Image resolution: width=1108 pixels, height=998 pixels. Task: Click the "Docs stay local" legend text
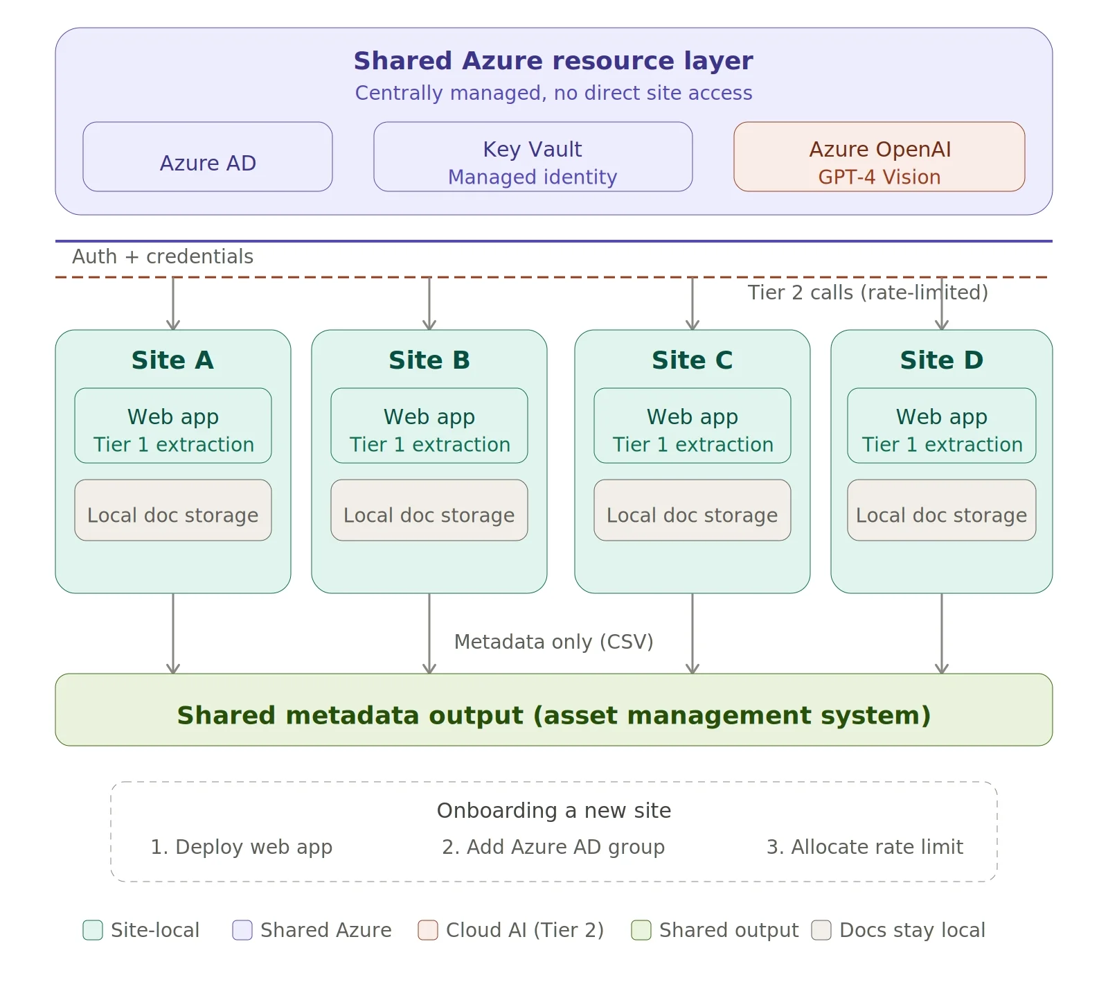pyautogui.click(x=912, y=930)
